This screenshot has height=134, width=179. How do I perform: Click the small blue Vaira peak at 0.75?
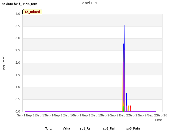[126, 94]
